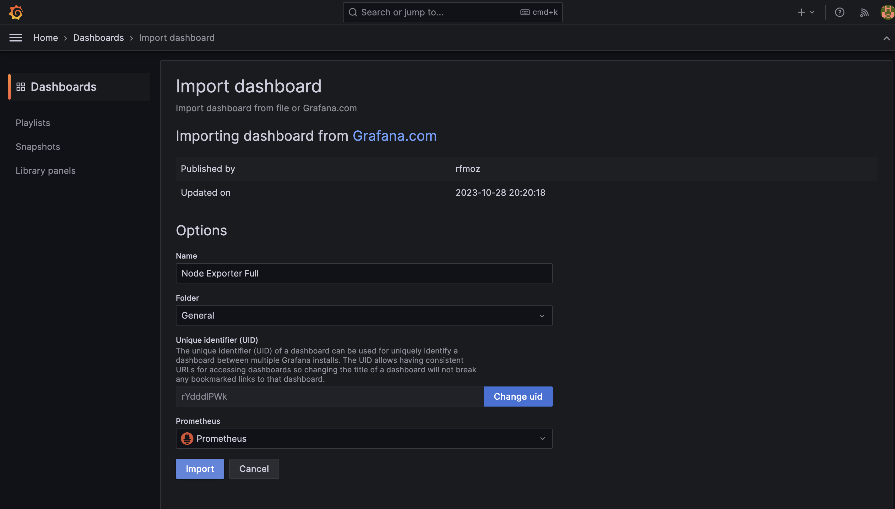
Task: Open the news feed RSS icon
Action: (864, 13)
